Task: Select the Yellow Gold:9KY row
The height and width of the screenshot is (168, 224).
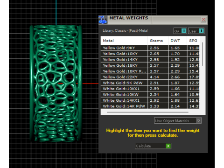Action: [x=150, y=48]
